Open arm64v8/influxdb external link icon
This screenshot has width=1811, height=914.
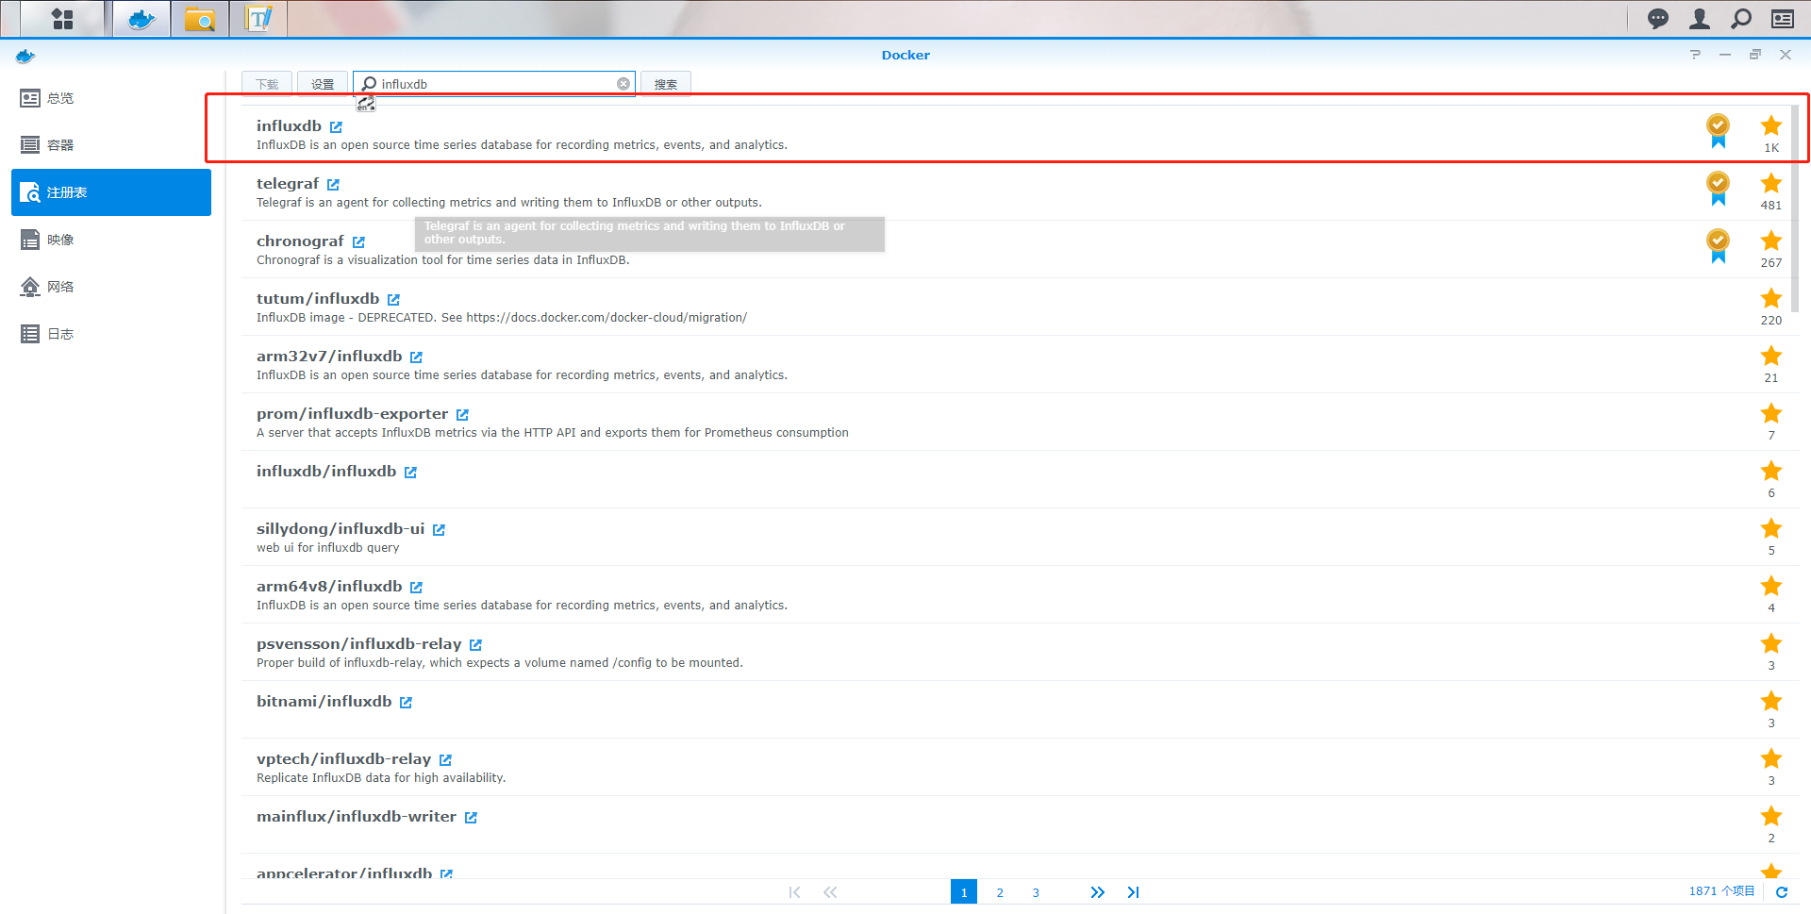click(416, 587)
